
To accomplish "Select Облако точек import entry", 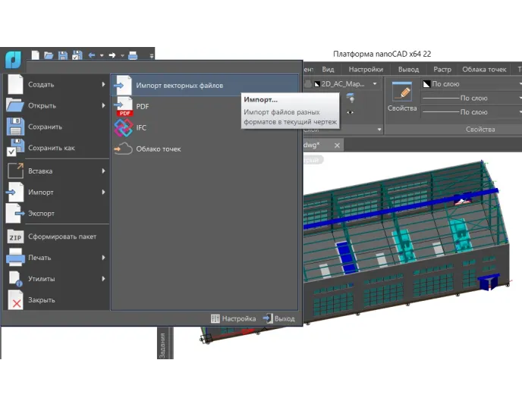I will 158,149.
